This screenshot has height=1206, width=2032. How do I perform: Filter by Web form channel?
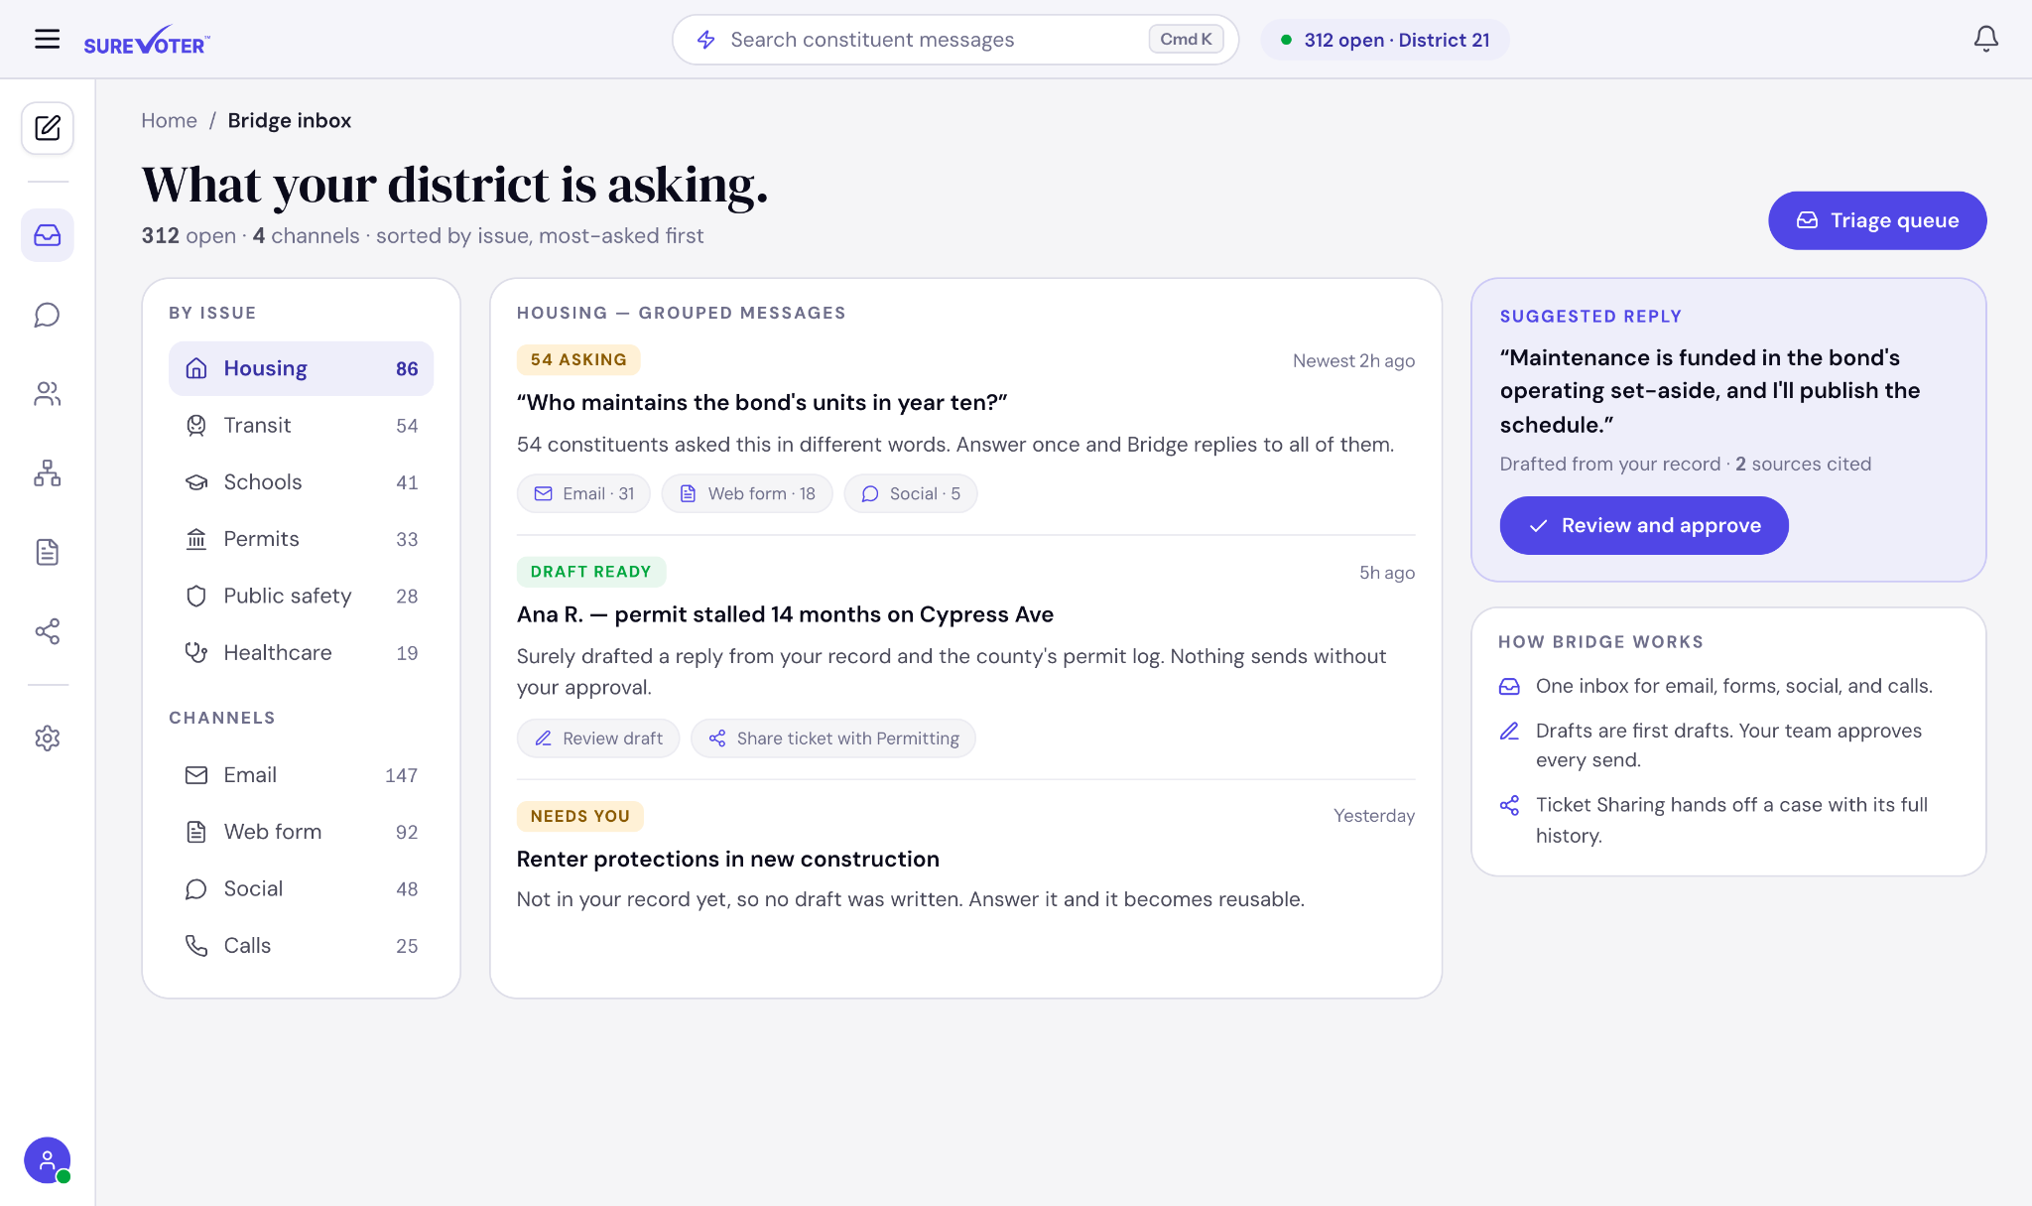301,833
